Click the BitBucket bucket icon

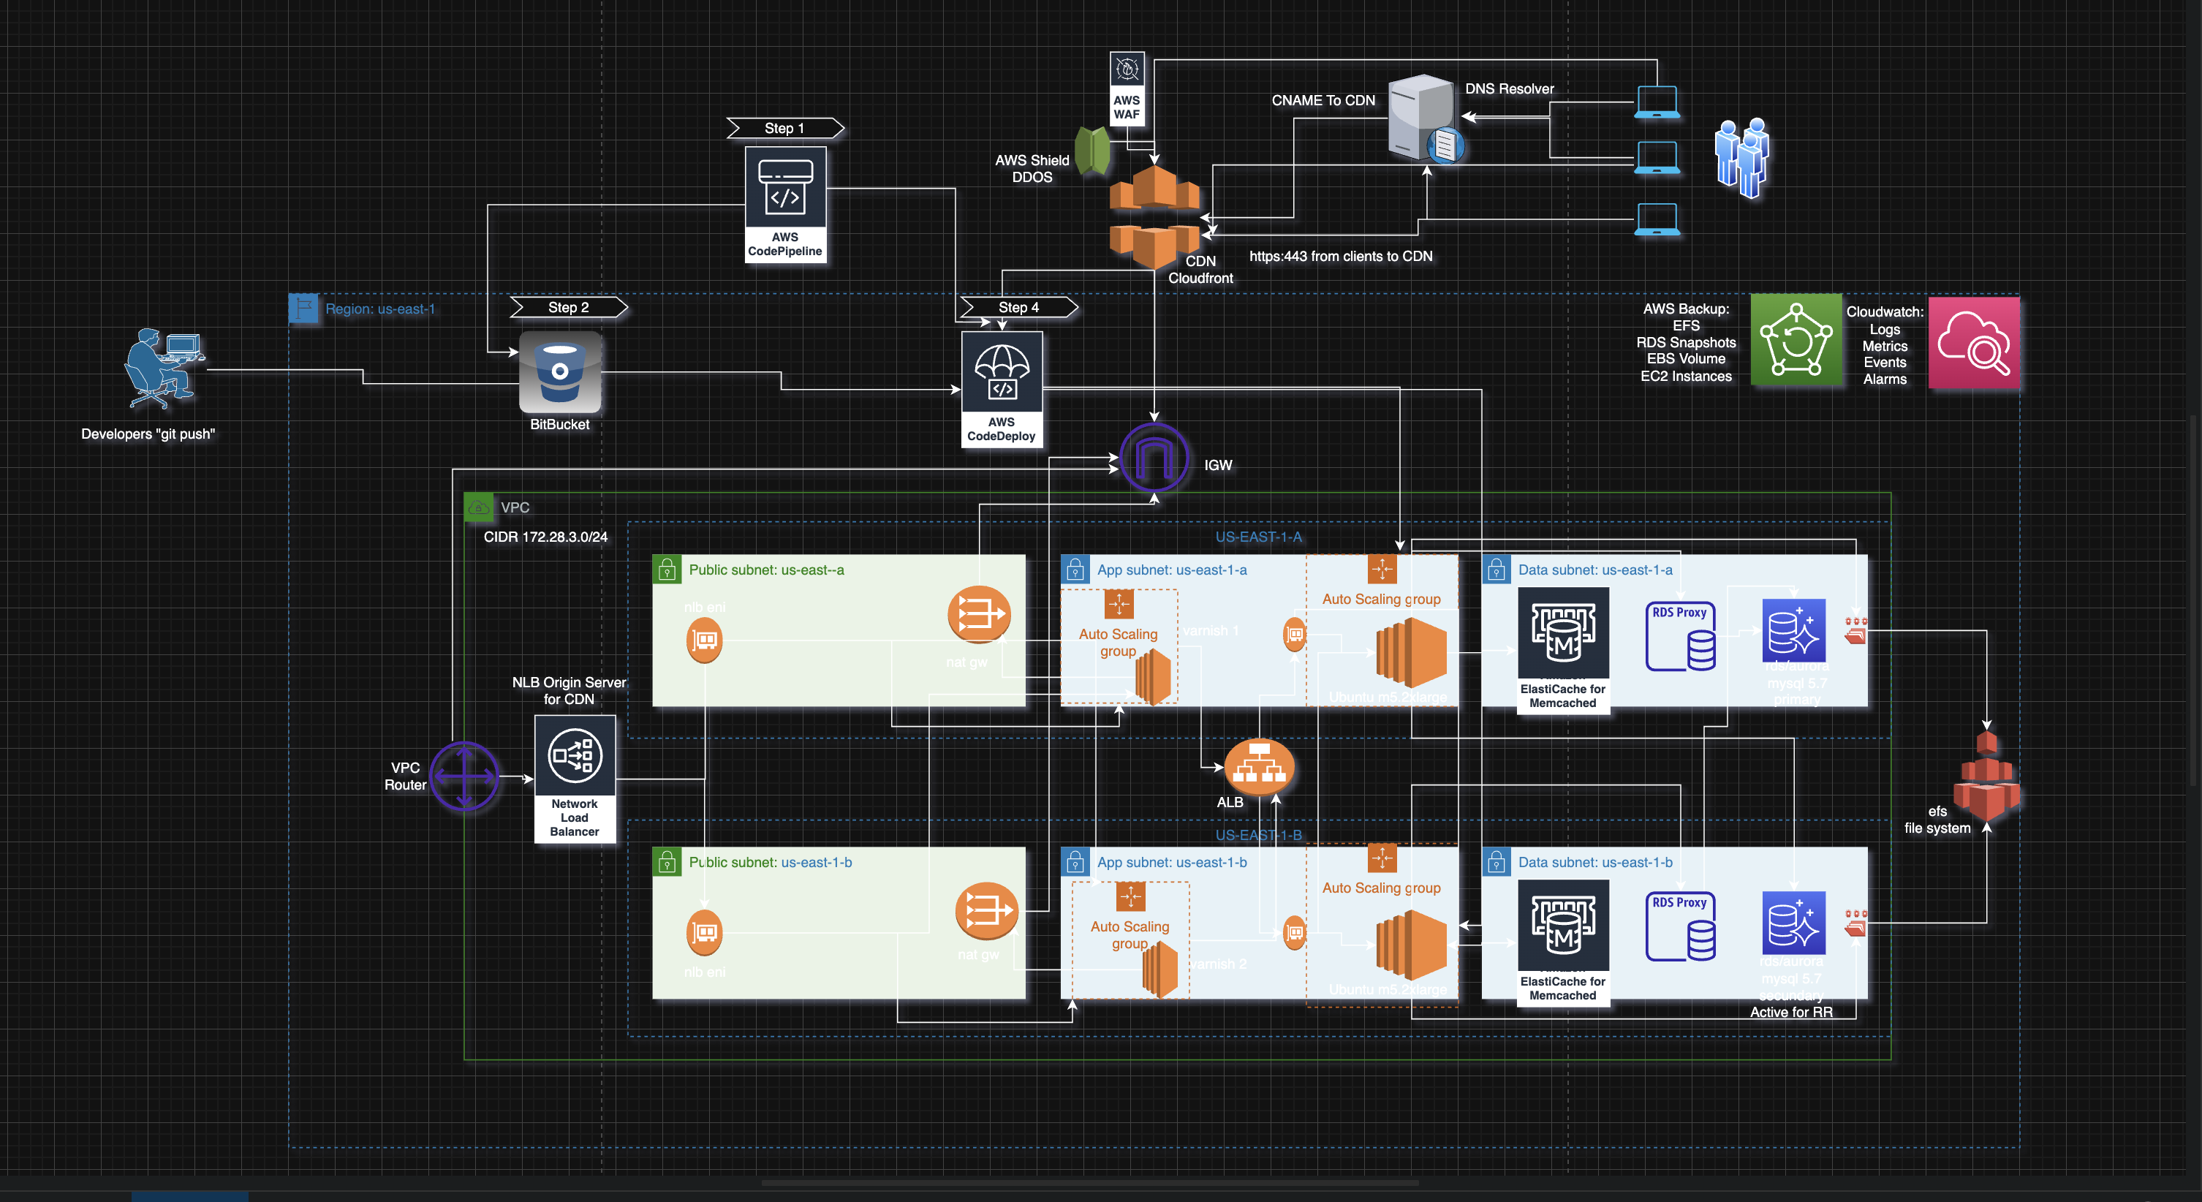[x=560, y=374]
